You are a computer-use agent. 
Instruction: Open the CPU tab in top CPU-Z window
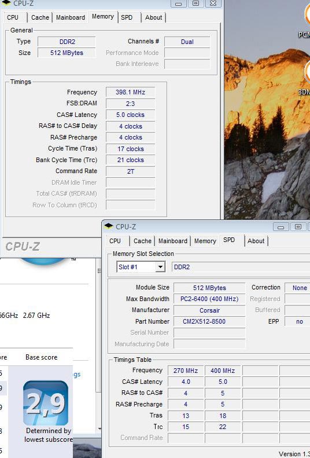click(13, 17)
